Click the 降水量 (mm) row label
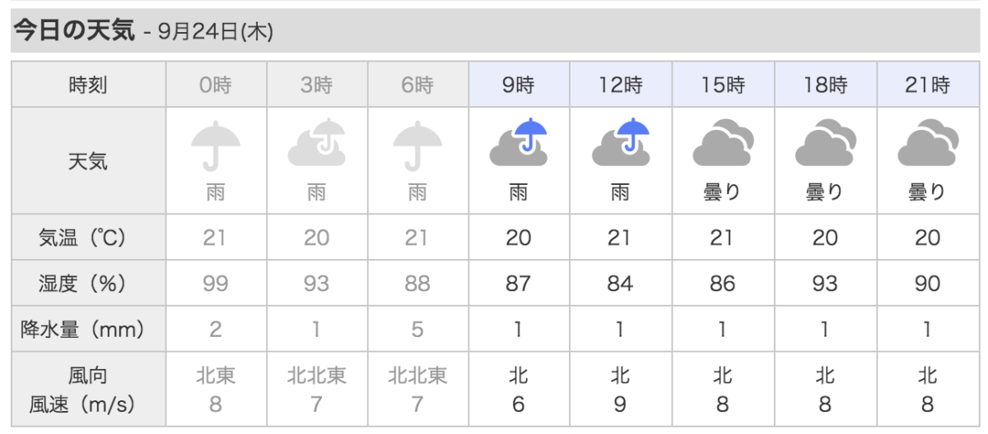 point(82,330)
